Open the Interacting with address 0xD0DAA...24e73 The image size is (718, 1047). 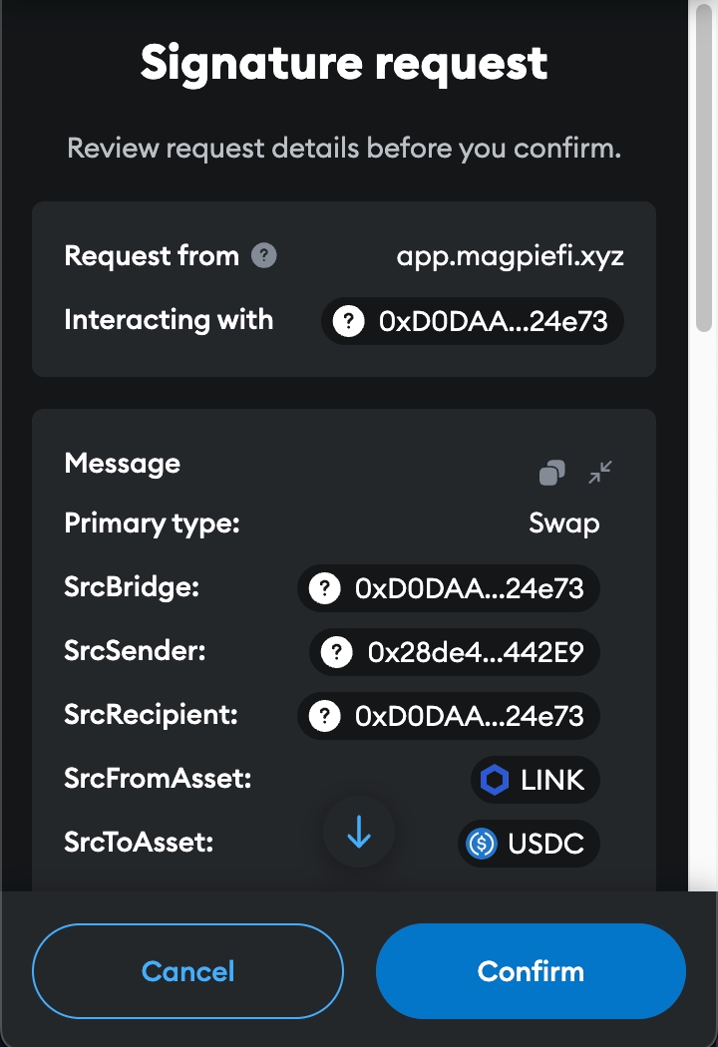tap(493, 322)
